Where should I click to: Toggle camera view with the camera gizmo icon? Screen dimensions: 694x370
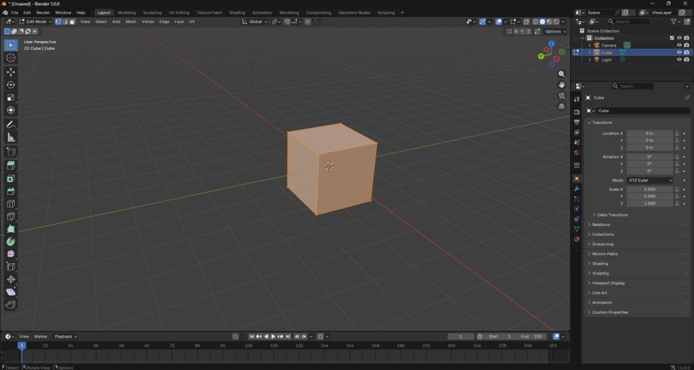(x=562, y=95)
